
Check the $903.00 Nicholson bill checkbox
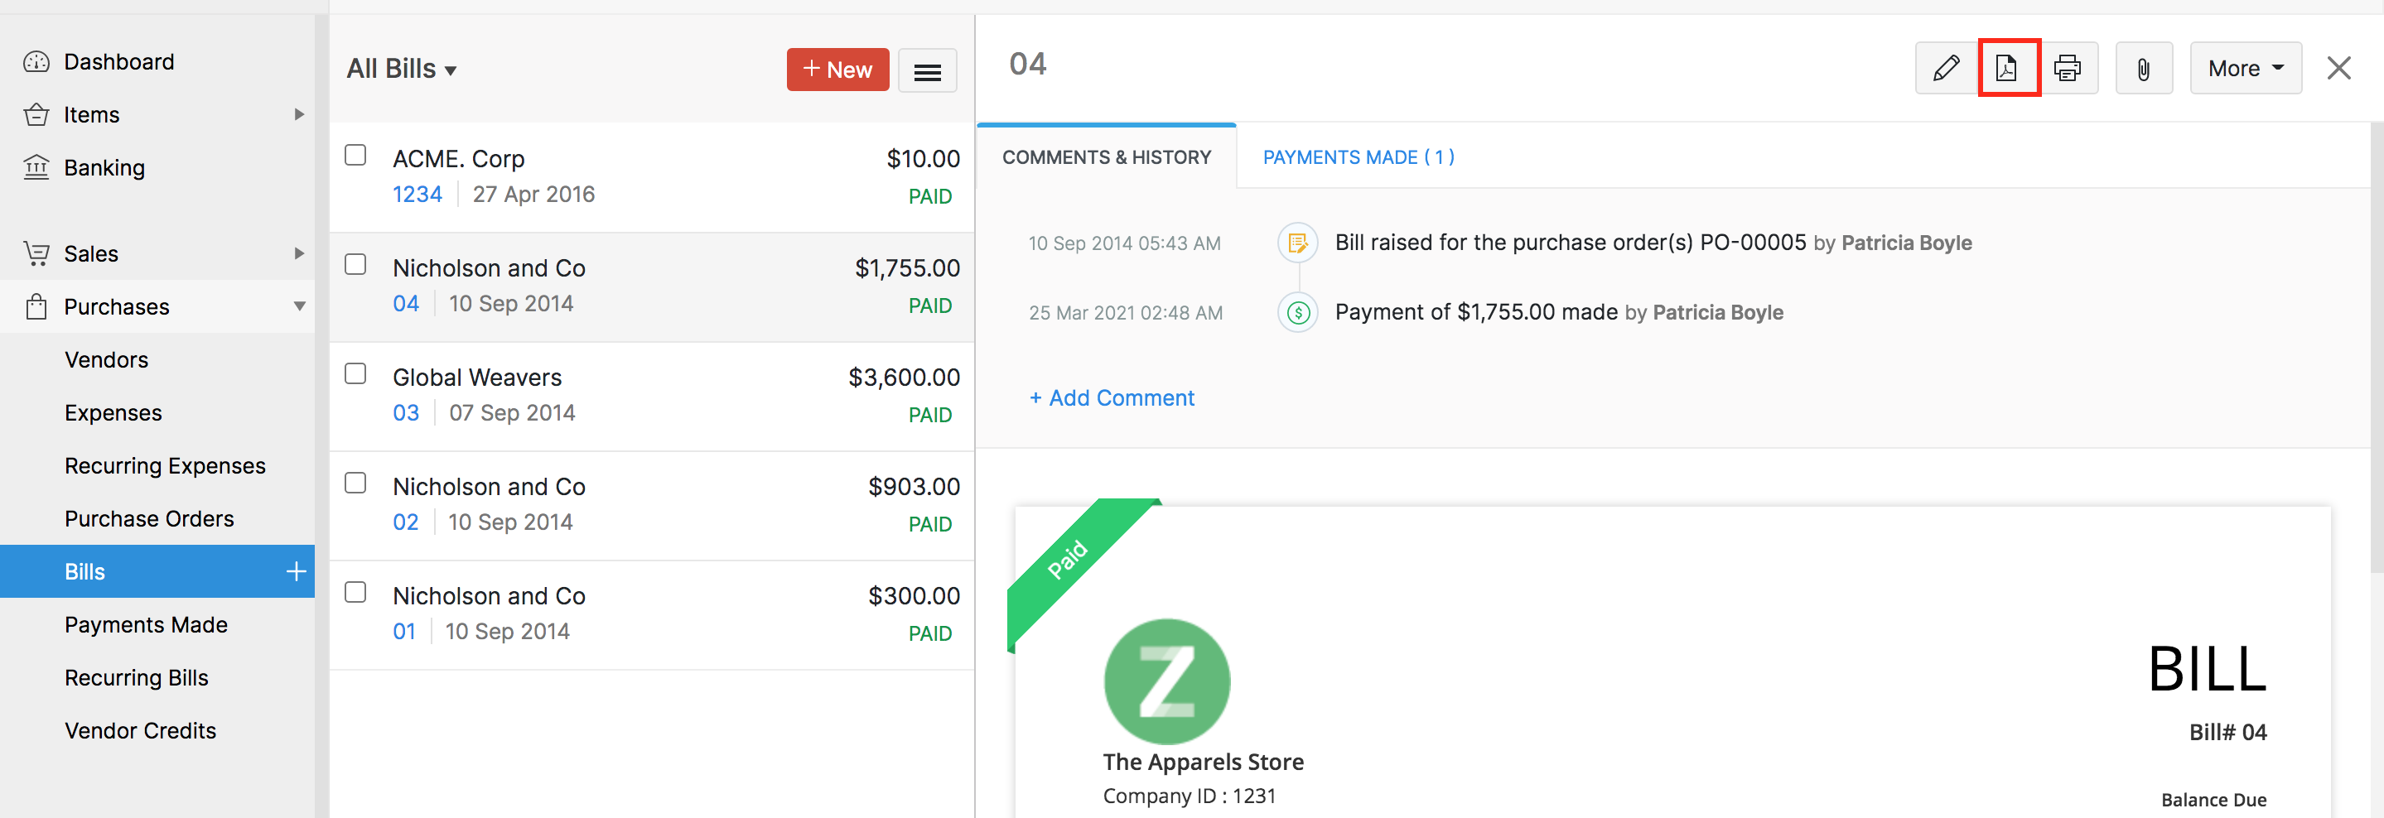pos(355,483)
